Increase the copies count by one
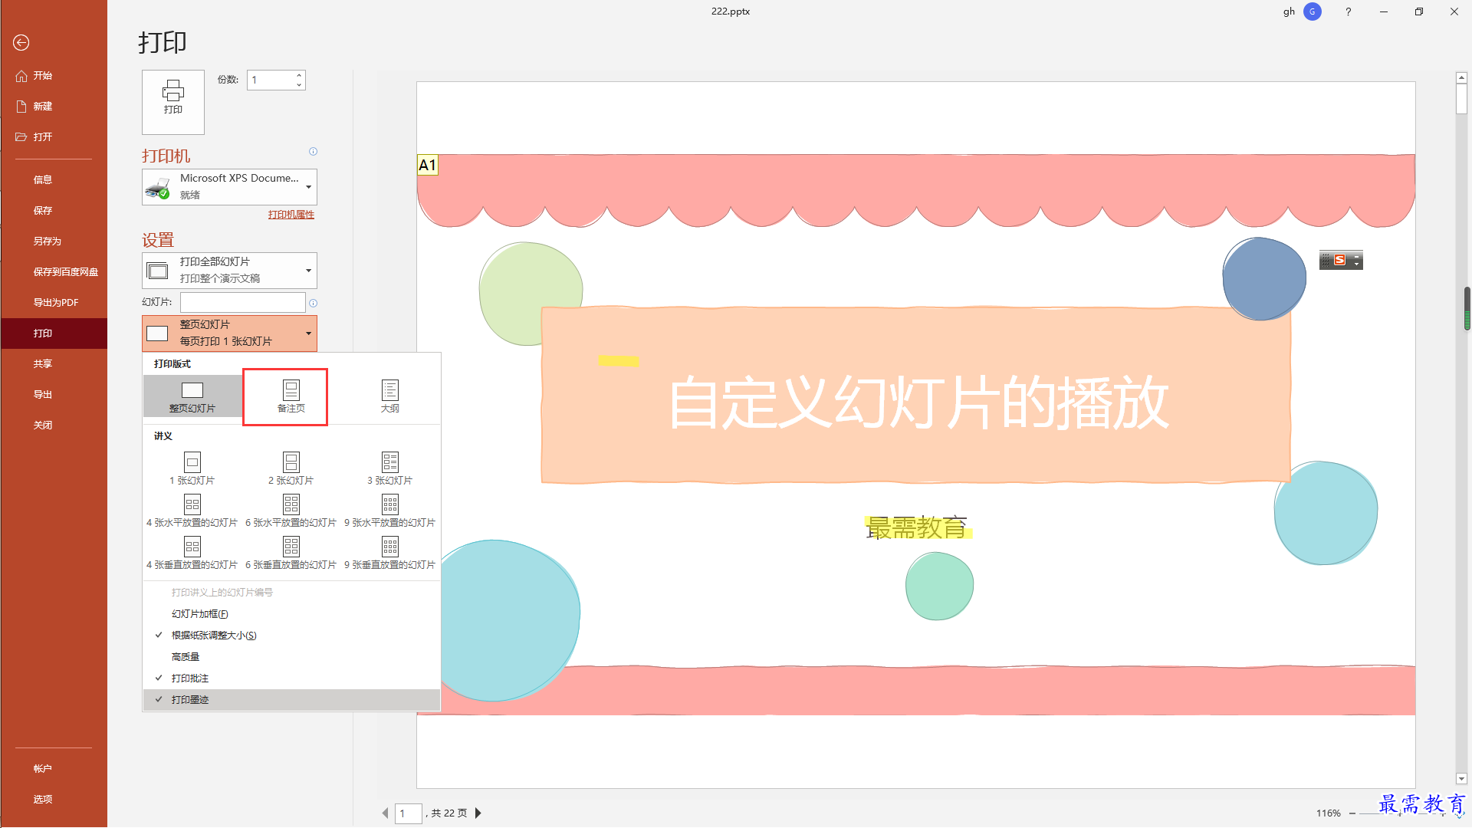 pyautogui.click(x=299, y=75)
